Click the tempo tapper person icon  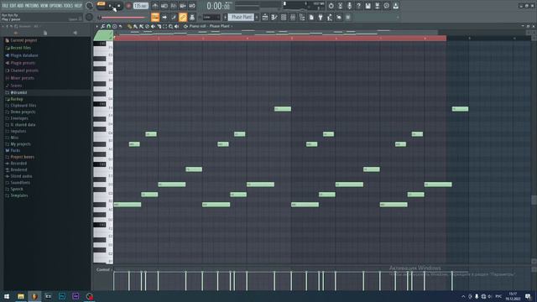coord(330,17)
